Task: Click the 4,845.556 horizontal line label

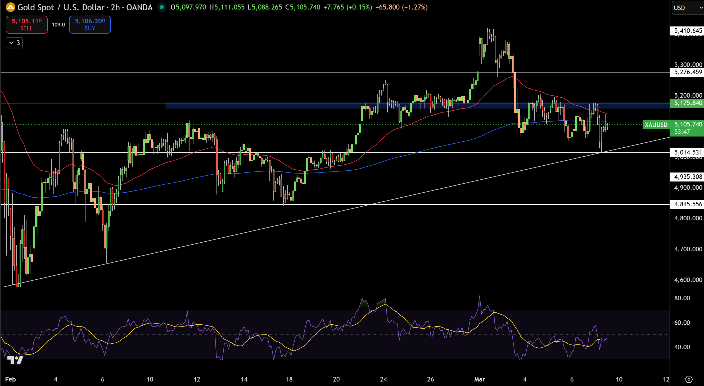Action: pos(688,204)
